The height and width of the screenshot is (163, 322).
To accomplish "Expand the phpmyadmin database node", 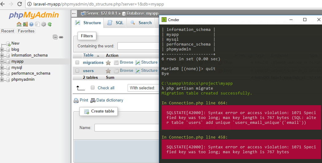I will 2,80.
